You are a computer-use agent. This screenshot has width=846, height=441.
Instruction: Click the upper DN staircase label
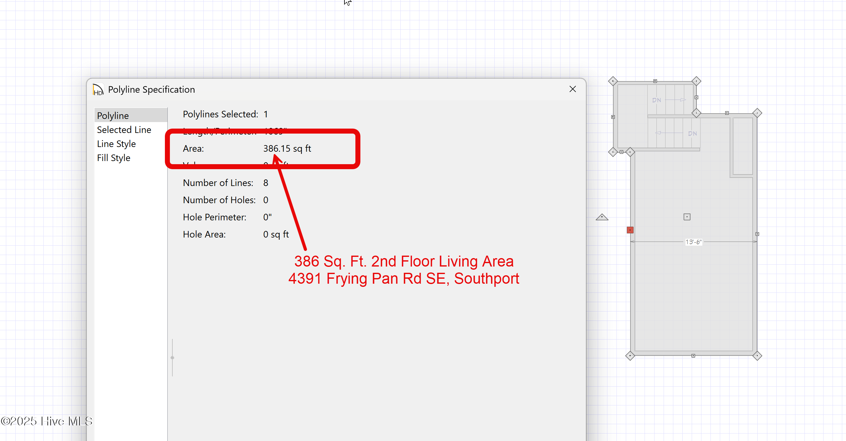[656, 100]
